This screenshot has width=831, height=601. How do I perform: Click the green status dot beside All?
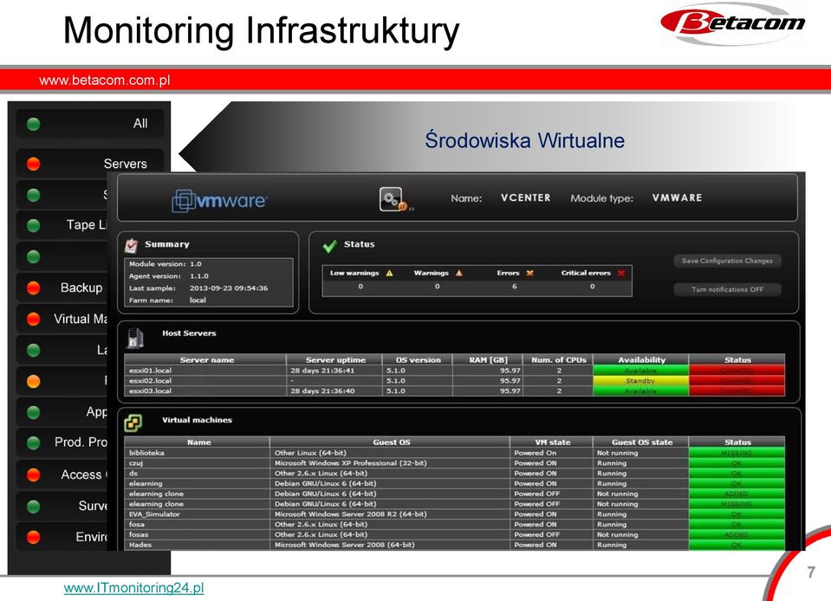coord(34,124)
